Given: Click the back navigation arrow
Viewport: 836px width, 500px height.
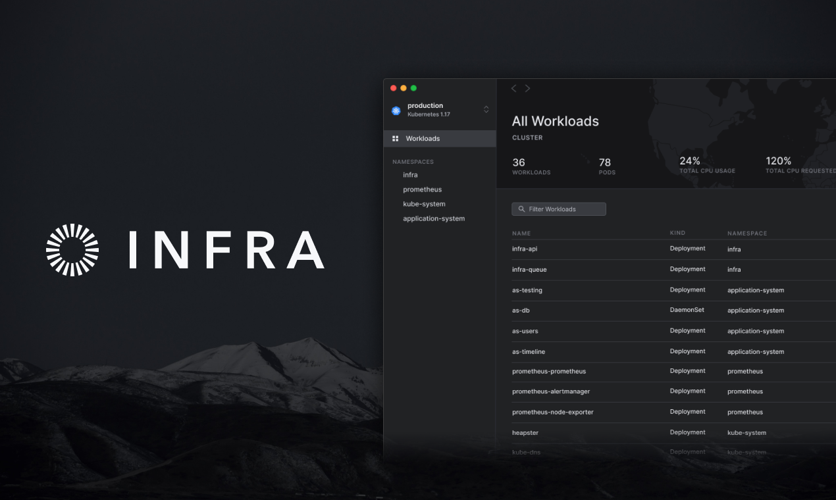Looking at the screenshot, I should click(x=513, y=88).
